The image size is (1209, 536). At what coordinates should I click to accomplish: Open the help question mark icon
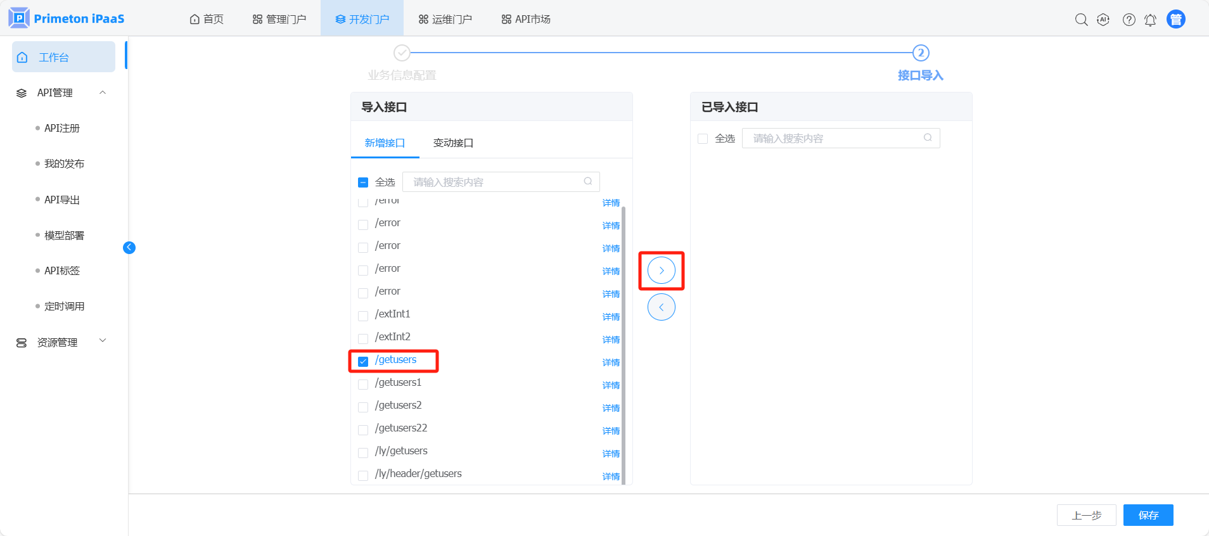click(1129, 20)
